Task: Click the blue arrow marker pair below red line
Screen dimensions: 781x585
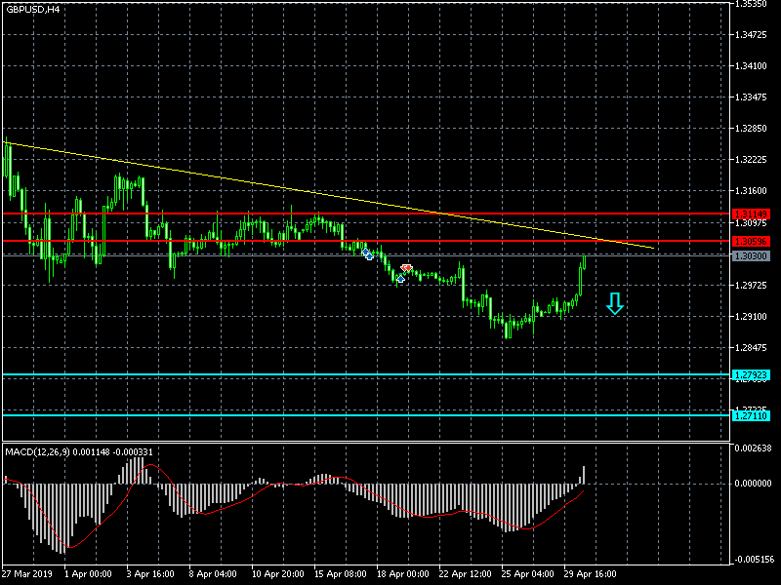Action: tap(367, 253)
